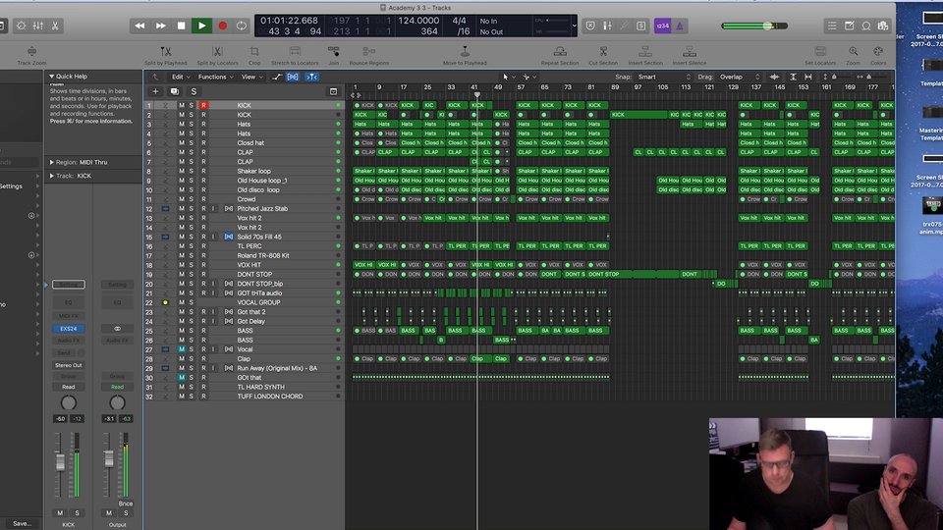Click the EXS24 instrument slot

(x=69, y=329)
